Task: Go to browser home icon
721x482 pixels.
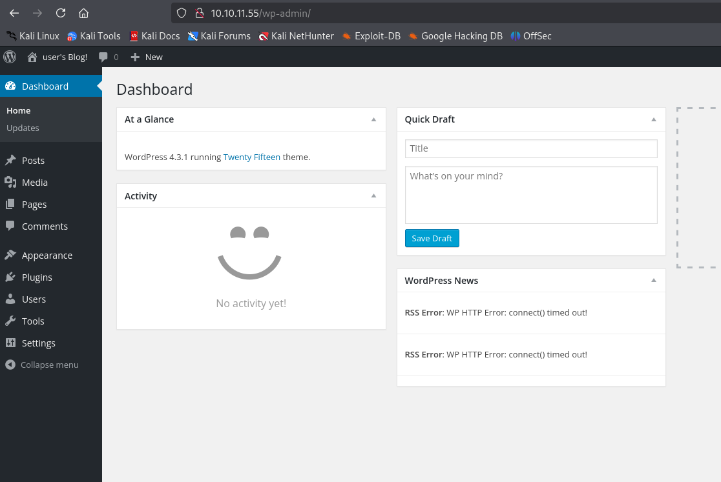Action: click(x=83, y=13)
